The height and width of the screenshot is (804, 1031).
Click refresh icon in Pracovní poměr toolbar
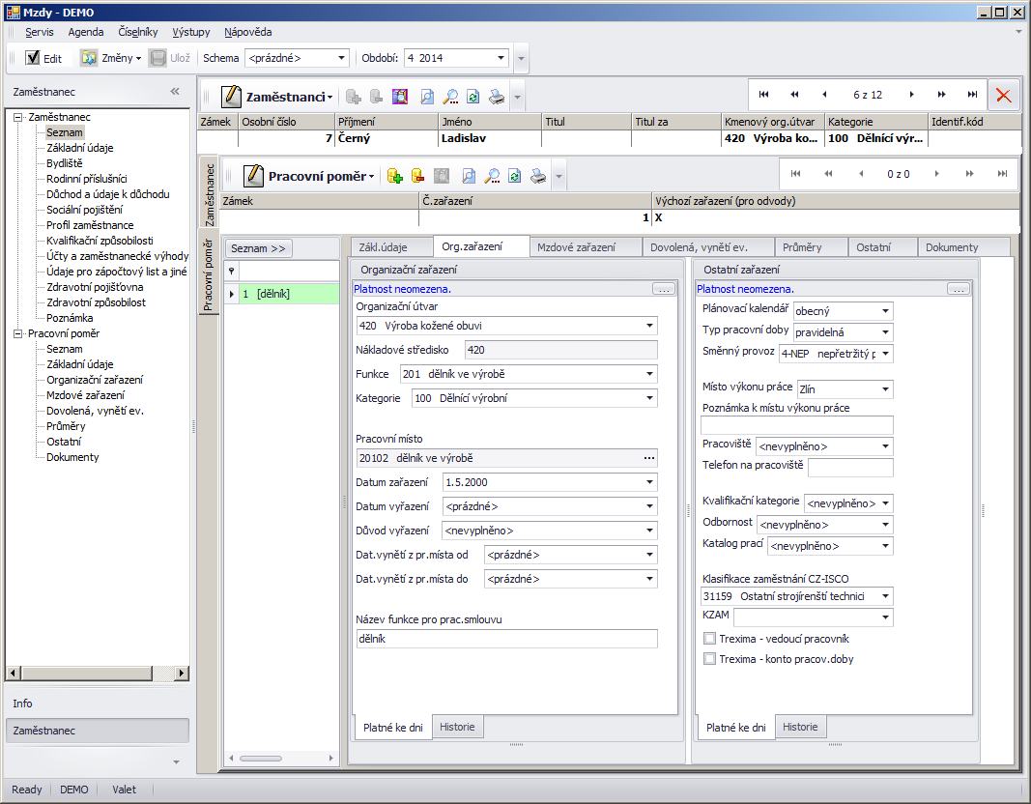pos(515,176)
